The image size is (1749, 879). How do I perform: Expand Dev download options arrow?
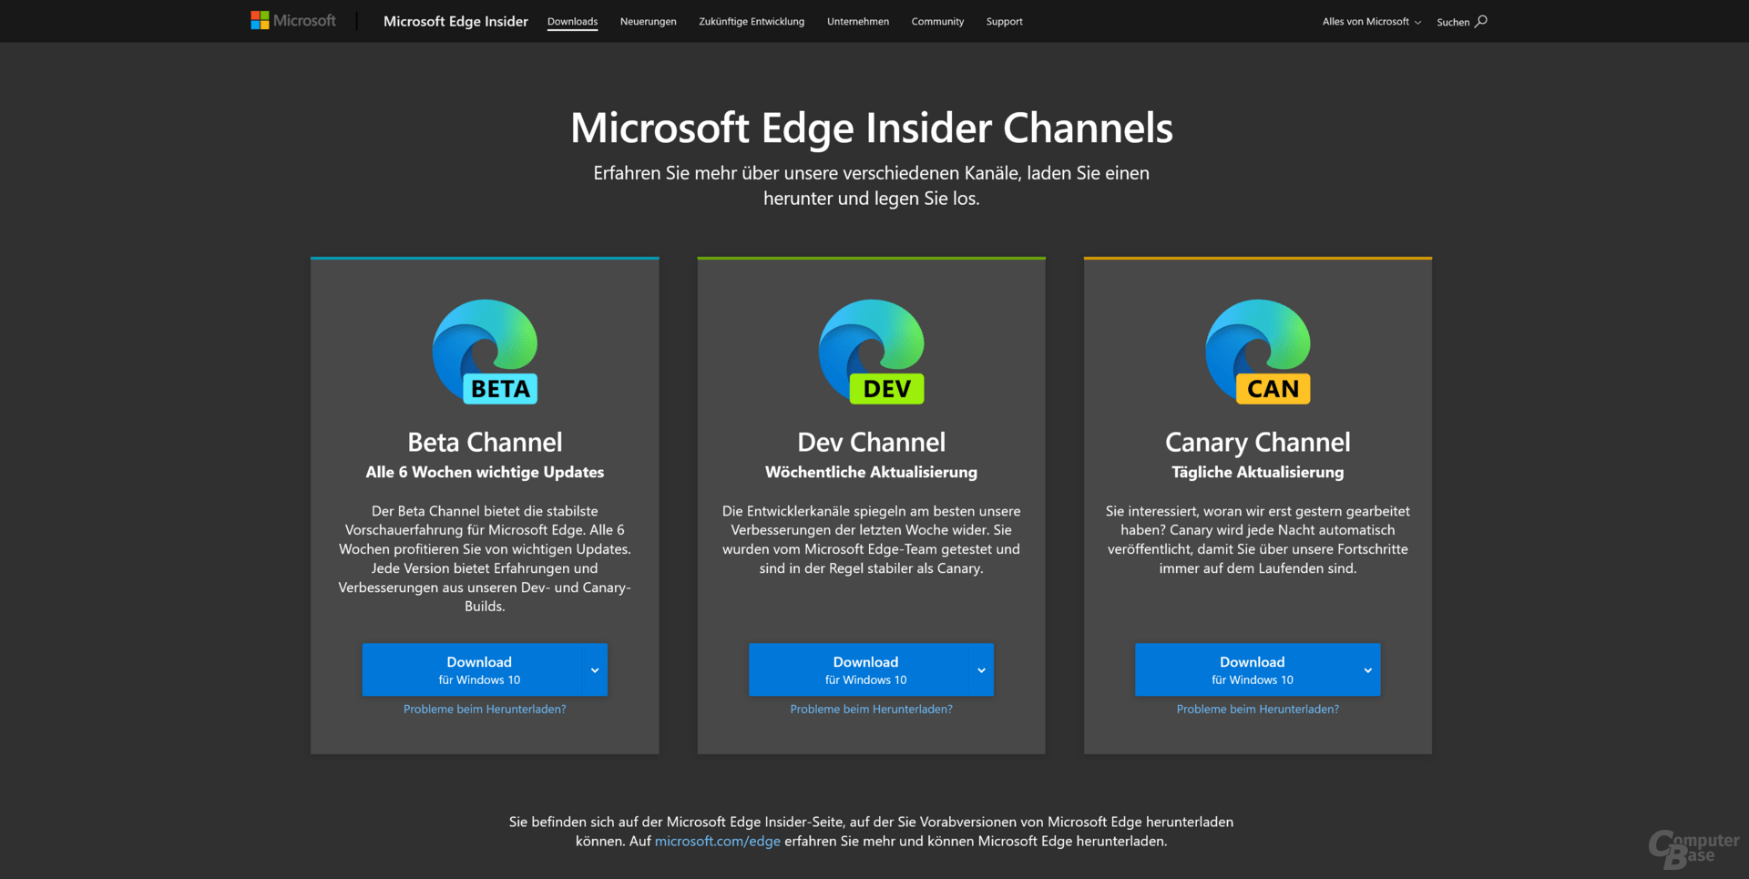(981, 670)
